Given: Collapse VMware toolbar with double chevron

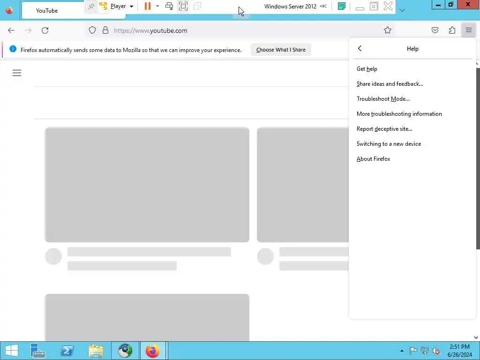Looking at the screenshot, I should (323, 6).
